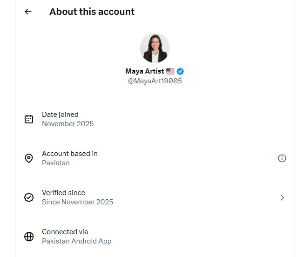Select the Date joined label
296x257 pixels.
[60, 115]
